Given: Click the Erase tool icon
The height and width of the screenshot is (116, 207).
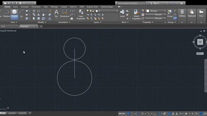Looking at the screenshot, I should pos(50,11).
